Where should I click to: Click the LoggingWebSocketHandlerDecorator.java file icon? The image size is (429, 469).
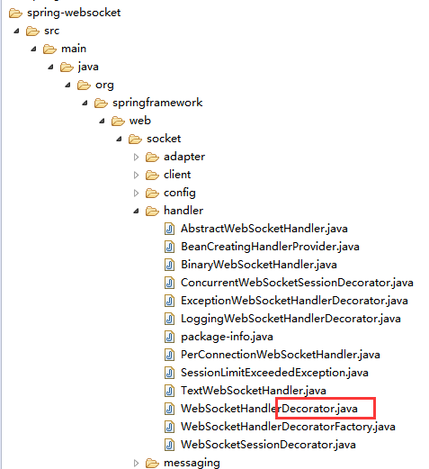point(169,319)
